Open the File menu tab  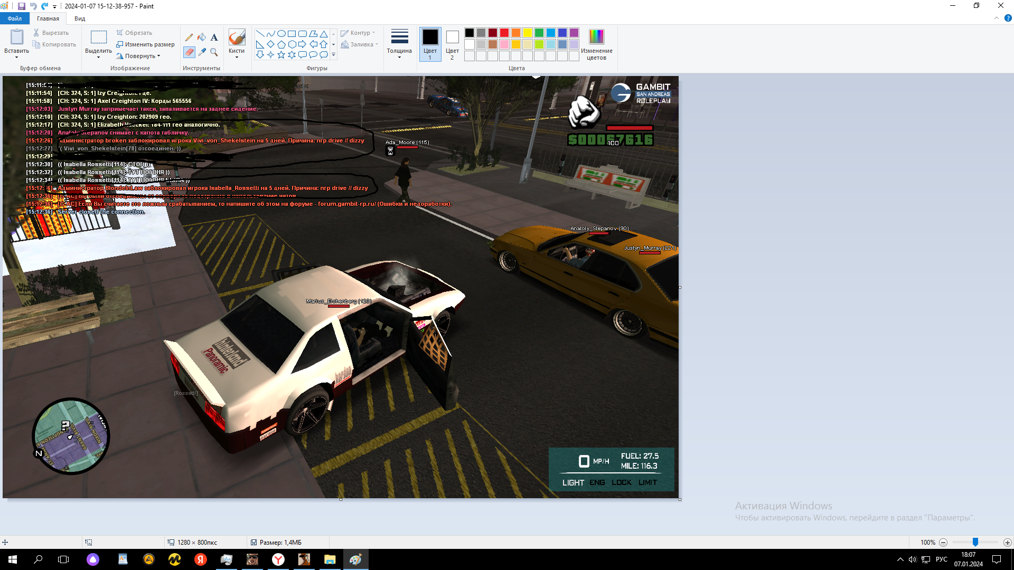coord(15,18)
